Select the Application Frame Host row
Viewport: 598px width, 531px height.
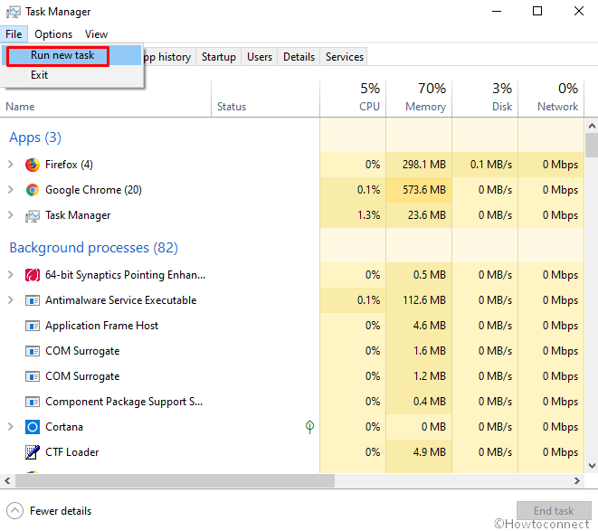[291, 326]
